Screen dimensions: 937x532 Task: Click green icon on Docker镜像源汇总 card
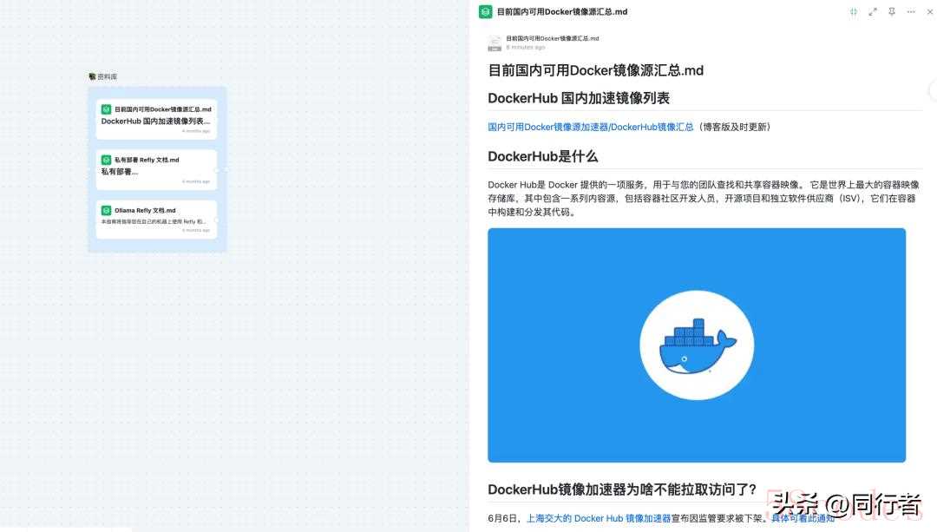(x=107, y=109)
